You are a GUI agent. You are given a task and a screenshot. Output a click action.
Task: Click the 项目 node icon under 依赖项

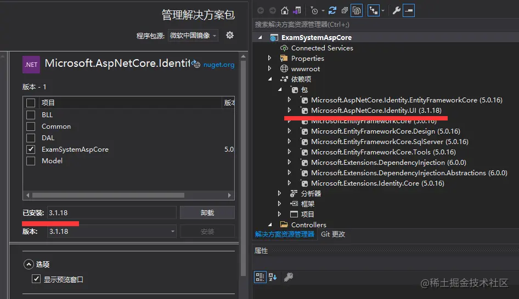coord(294,215)
